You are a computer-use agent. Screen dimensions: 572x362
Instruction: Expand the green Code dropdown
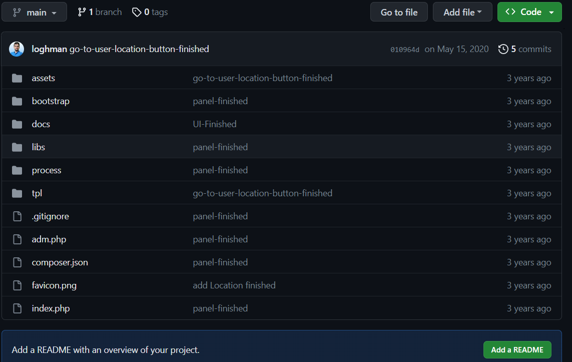pyautogui.click(x=529, y=12)
